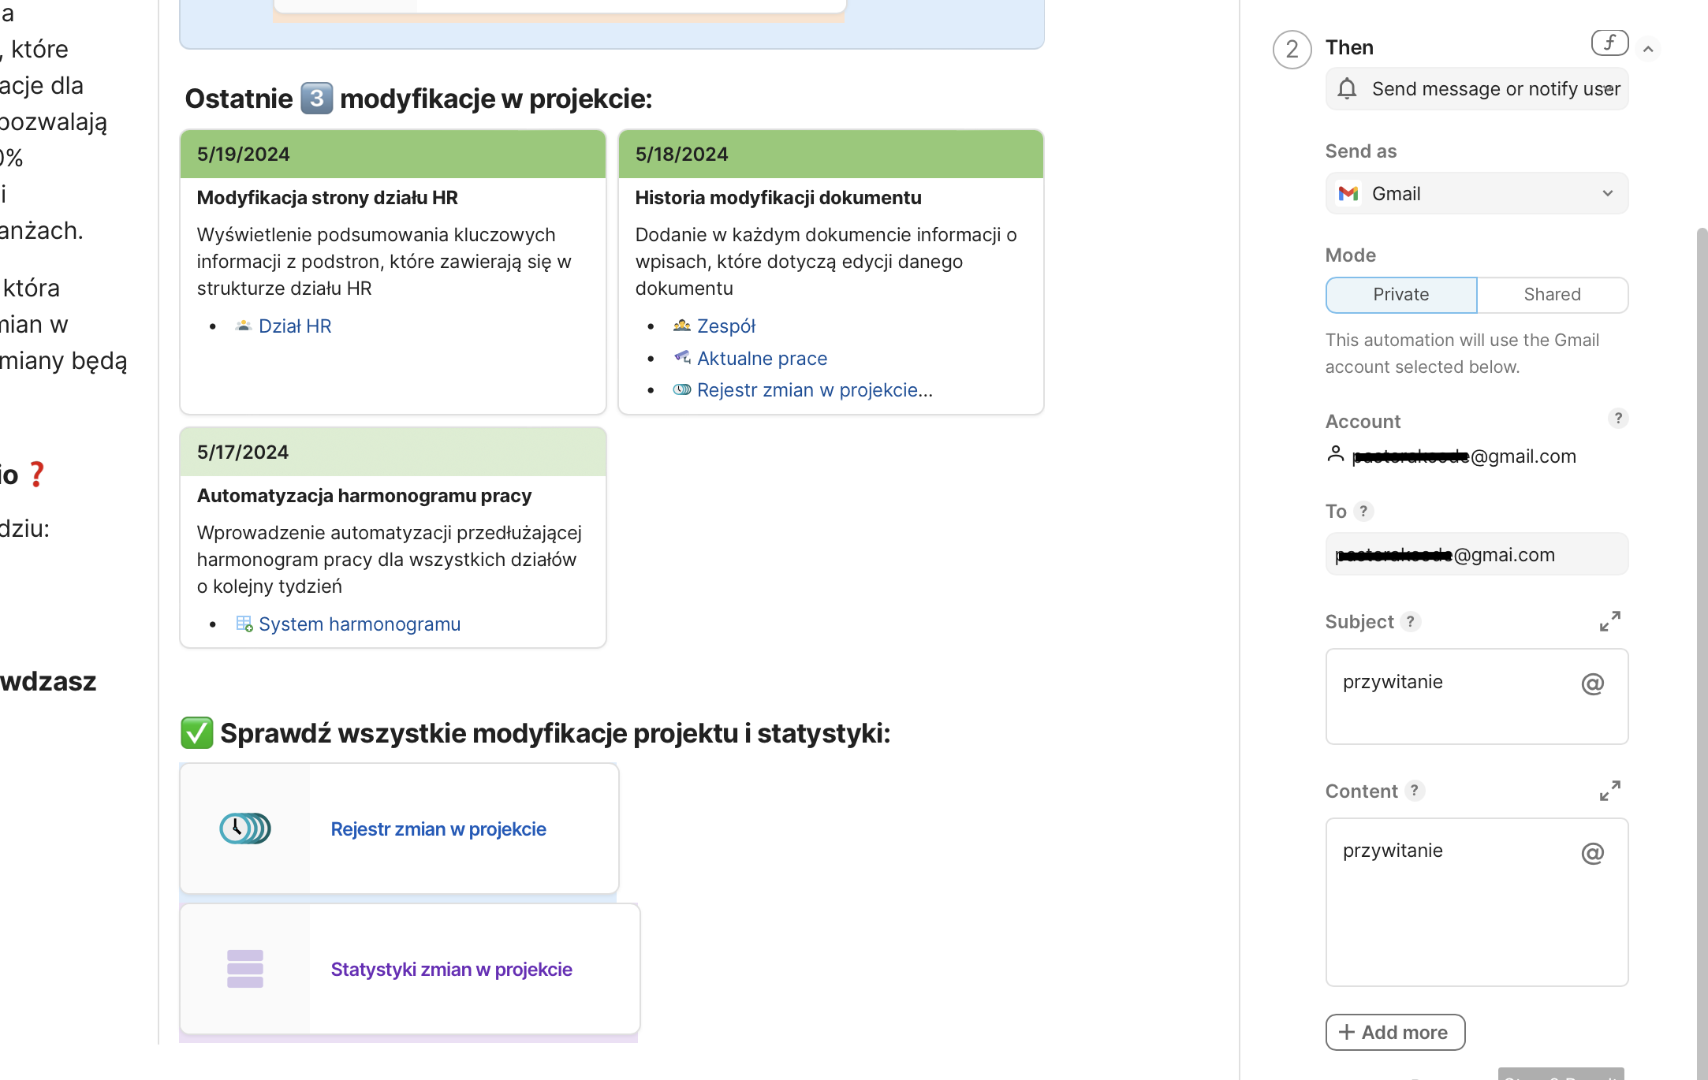Click the To email input field
The height and width of the screenshot is (1080, 1708).
pyautogui.click(x=1476, y=555)
